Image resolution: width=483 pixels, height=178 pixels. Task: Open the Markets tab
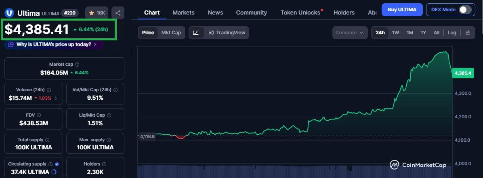pos(184,13)
